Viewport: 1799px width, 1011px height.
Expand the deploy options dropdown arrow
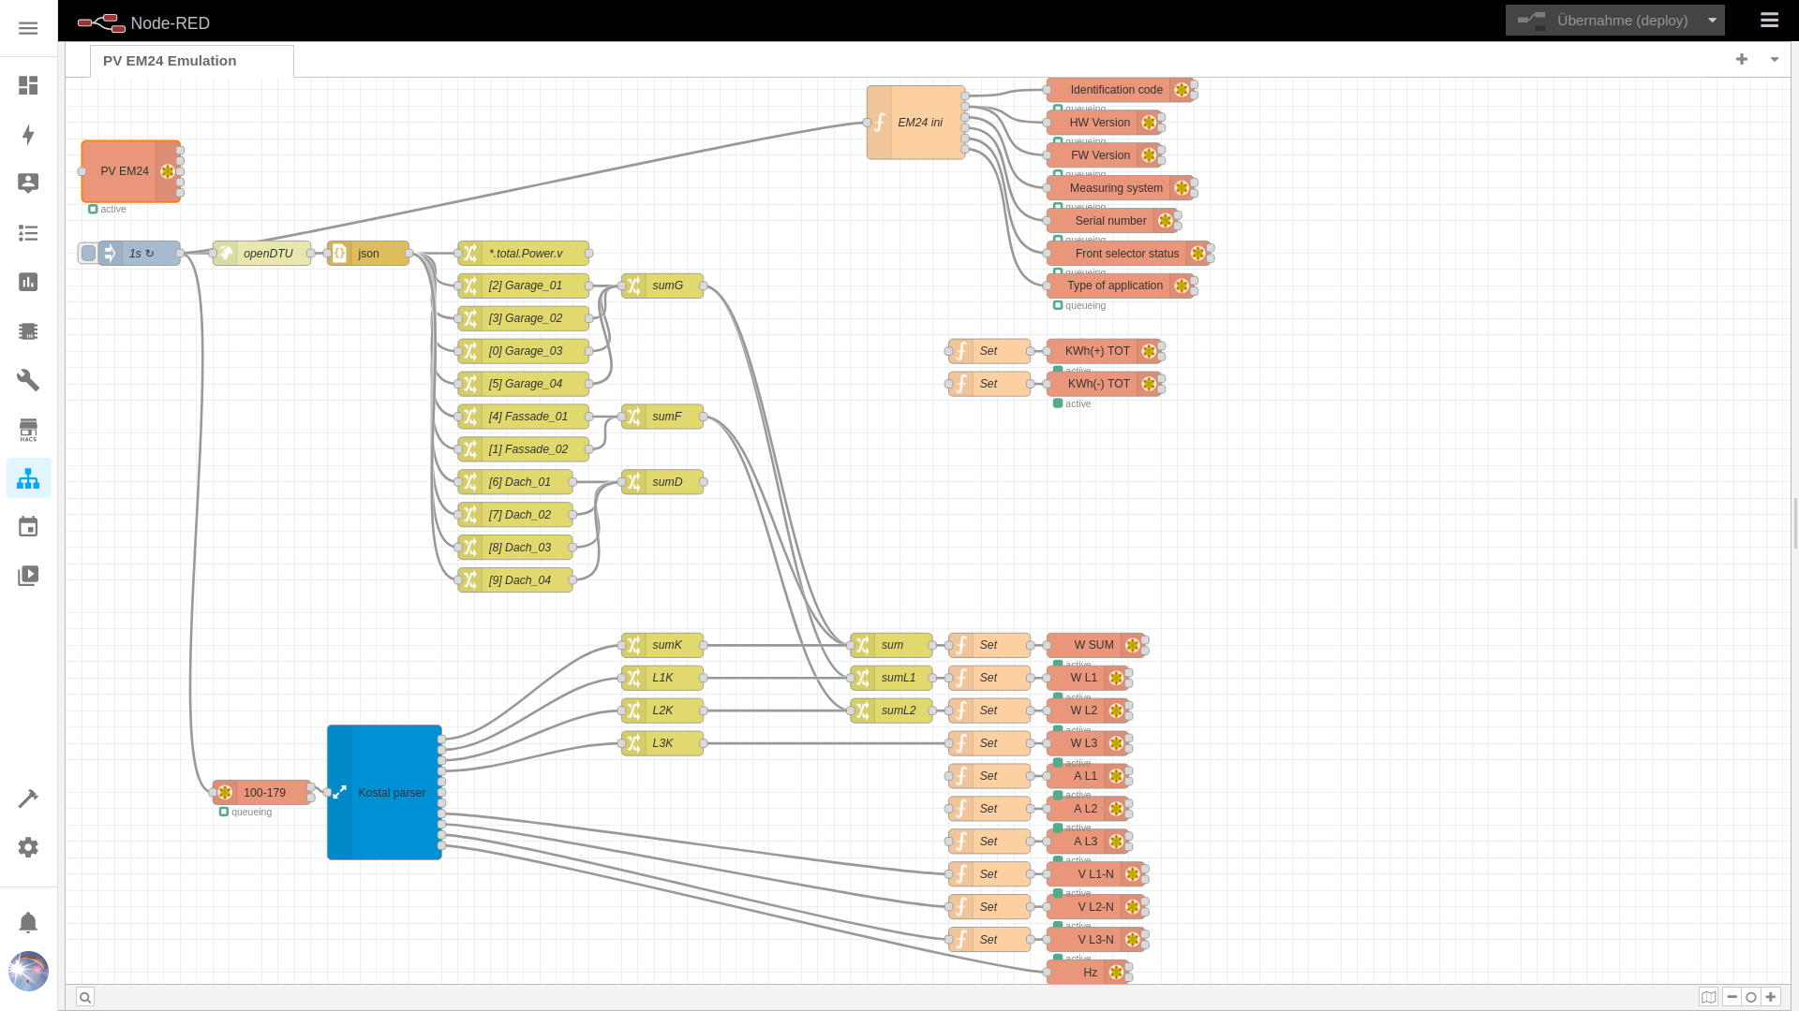point(1712,21)
